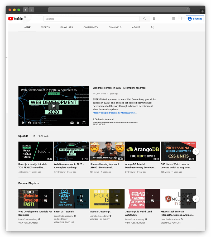Open React Rapid Course playlist thumbnail
This screenshot has height=237, width=211.
point(71,199)
